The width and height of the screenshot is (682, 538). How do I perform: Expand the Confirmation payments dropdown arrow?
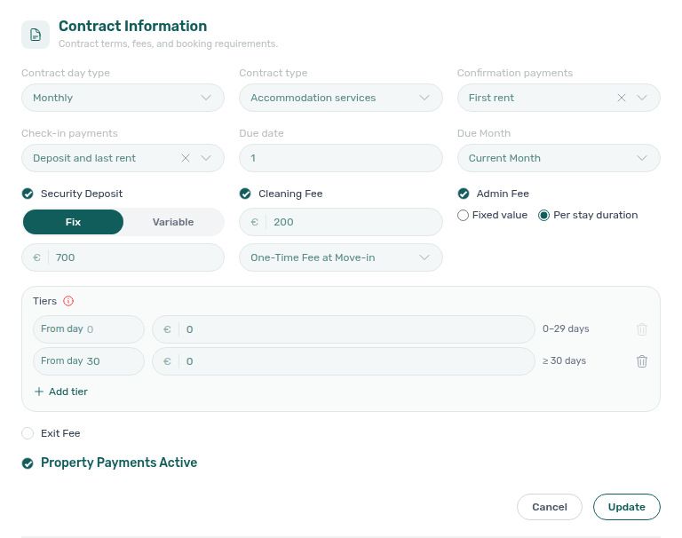click(642, 98)
